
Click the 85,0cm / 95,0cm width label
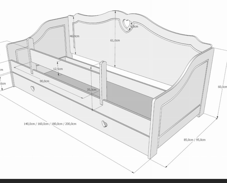pos(195,140)
